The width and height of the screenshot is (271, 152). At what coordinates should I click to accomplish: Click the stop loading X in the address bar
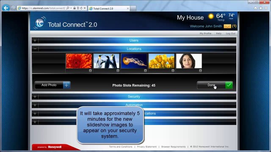pyautogui.click(x=85, y=8)
